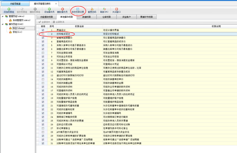The width and height of the screenshot is (237, 153).
Task: Switch to the 功能导航窗 window tab
Action: coord(15,4)
